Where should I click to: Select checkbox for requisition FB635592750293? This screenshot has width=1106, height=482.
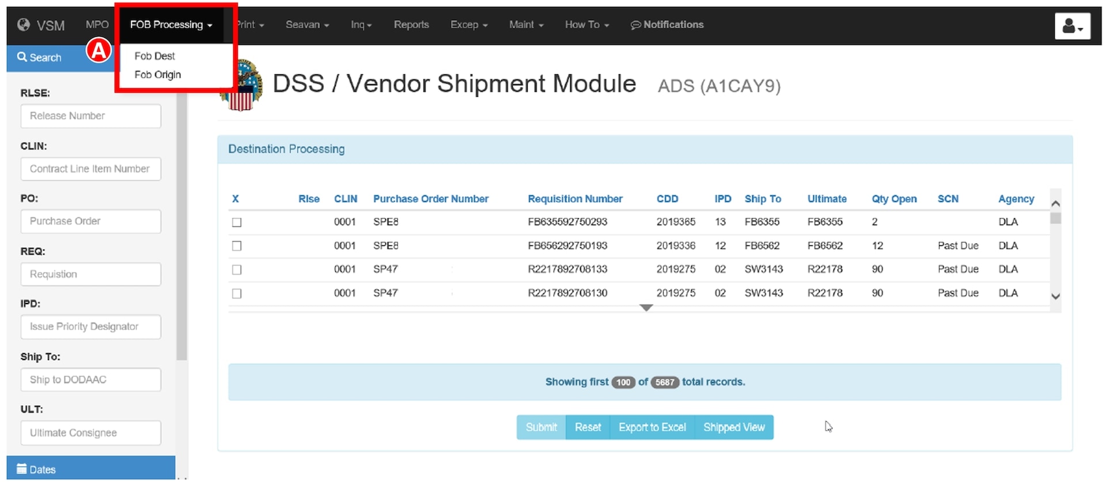[x=237, y=222]
